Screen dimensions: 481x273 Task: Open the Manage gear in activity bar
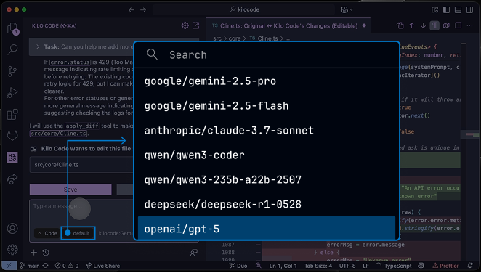12,250
